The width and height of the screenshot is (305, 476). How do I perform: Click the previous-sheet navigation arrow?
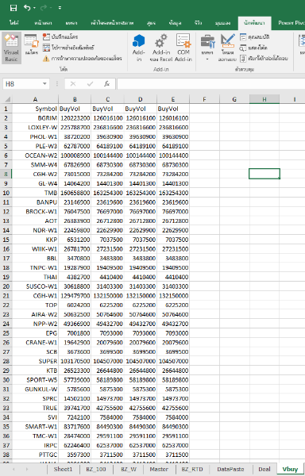click(x=14, y=470)
